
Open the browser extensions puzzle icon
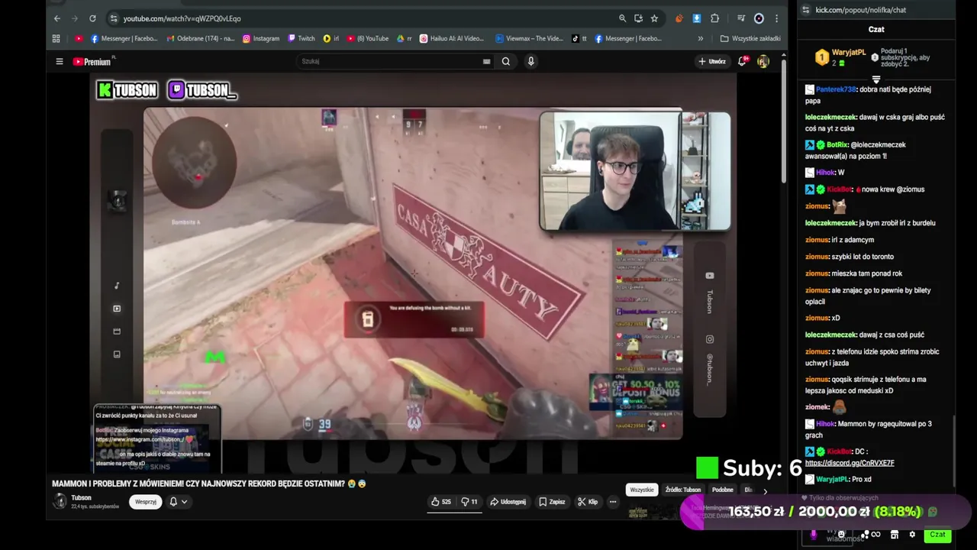pos(714,18)
